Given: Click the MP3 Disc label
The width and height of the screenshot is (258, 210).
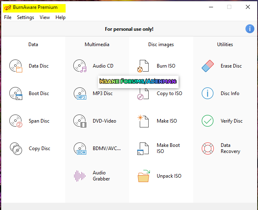Looking at the screenshot, I should click(x=103, y=93).
